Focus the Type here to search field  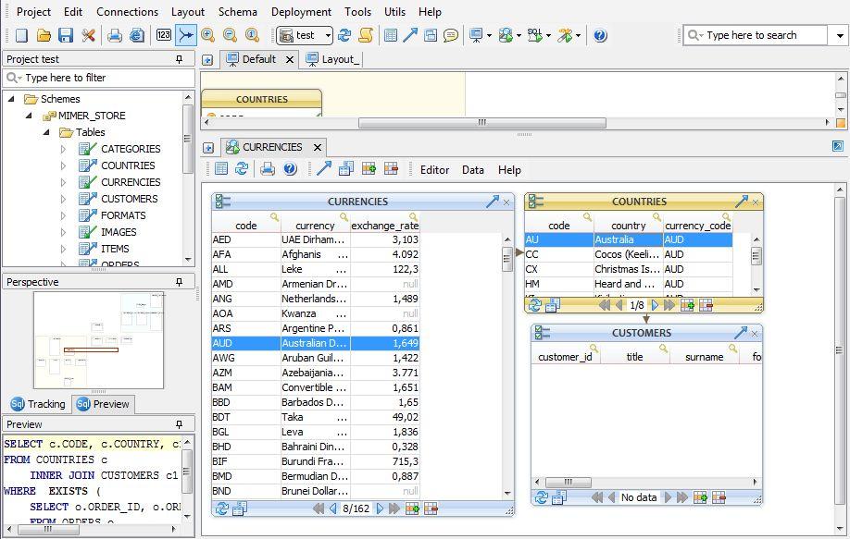click(x=756, y=35)
